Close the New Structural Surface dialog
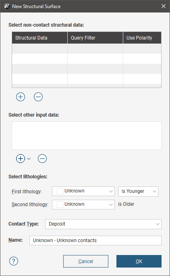Viewport: 170px width, 276px height. tap(164, 6)
